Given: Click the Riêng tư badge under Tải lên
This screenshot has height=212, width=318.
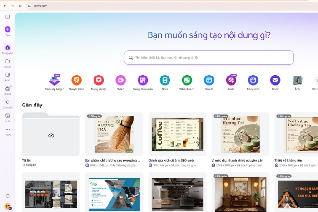Looking at the screenshot, I should coord(30,165).
